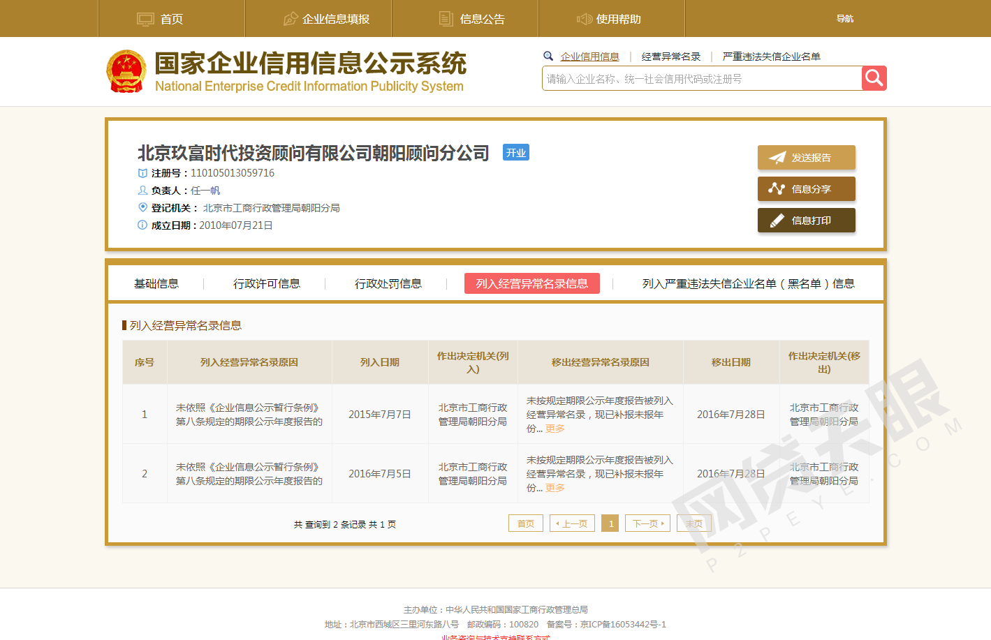The width and height of the screenshot is (991, 640).
Task: Click registration number 110105013059716
Action: point(233,173)
